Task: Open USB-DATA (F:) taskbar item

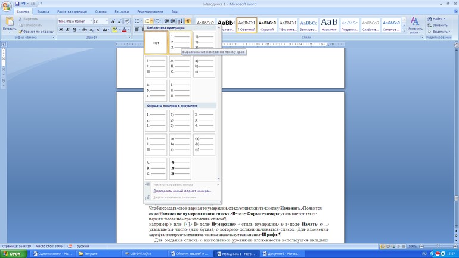Action: 144,254
